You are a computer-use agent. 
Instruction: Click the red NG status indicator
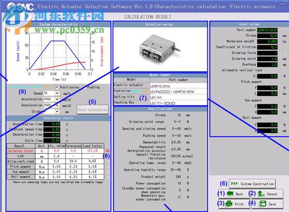click(x=108, y=151)
